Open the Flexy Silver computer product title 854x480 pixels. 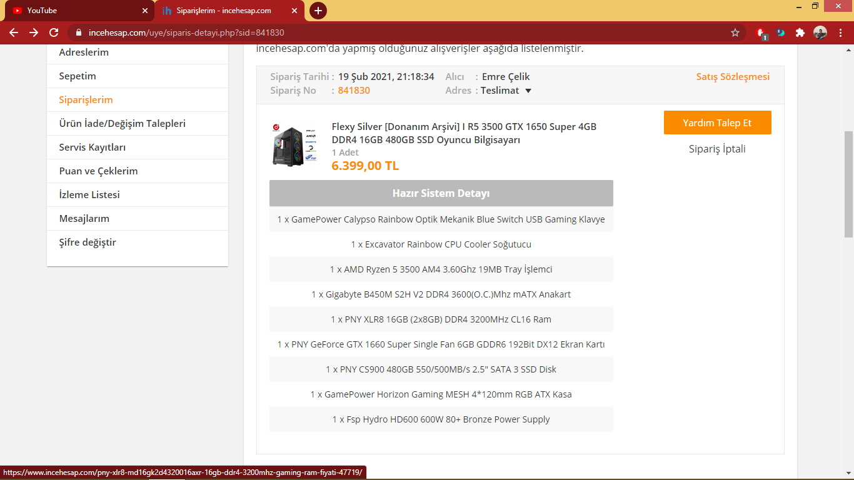pos(464,133)
